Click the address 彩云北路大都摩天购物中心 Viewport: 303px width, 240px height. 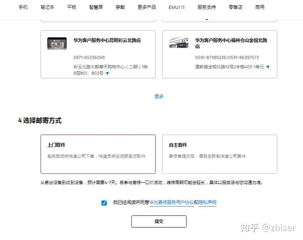[x=111, y=70]
